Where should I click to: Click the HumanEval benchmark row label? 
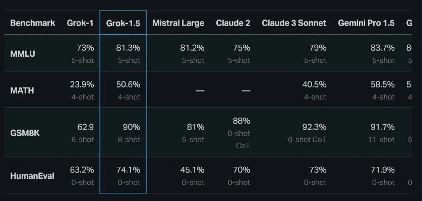tap(32, 176)
